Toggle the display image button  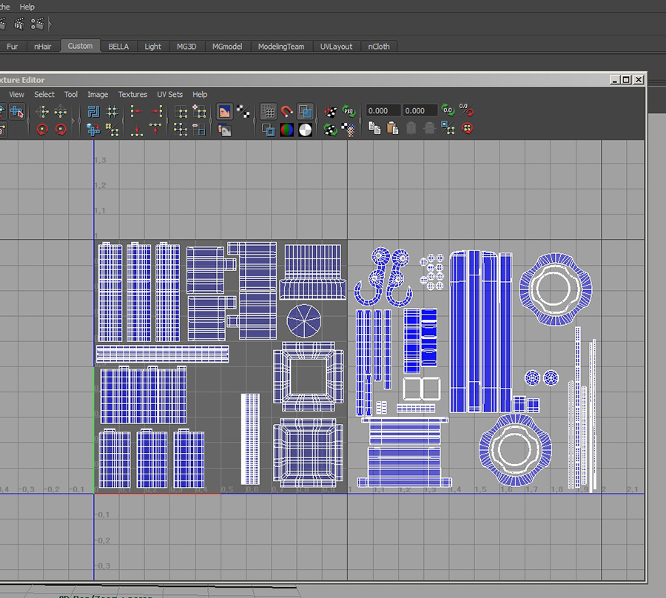[224, 112]
